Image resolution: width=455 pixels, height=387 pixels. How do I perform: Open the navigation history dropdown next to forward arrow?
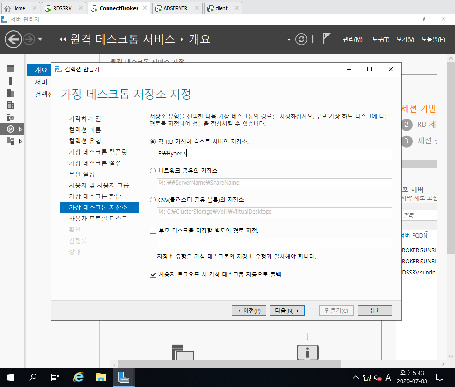tap(40, 39)
